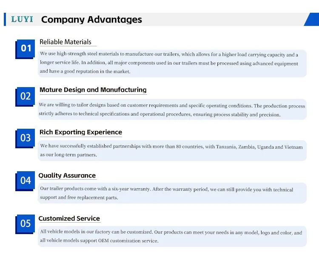Open the Customized Service heading
319x277 pixels.
pyautogui.click(x=69, y=218)
